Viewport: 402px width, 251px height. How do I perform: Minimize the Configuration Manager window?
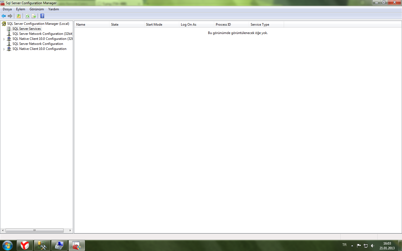(x=376, y=3)
